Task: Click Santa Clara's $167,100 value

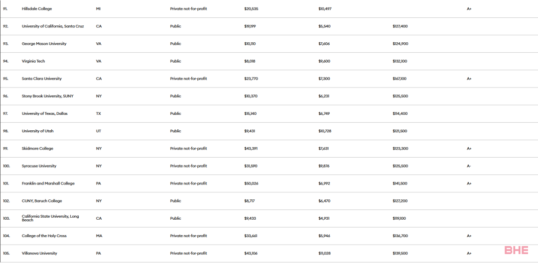Action: [x=400, y=79]
